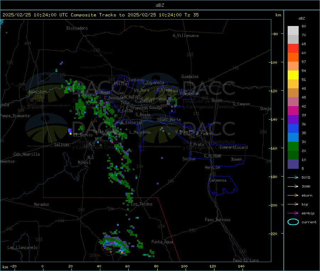Click the eb+bip magenta arrow legend icon
This screenshot has width=320, height=271.
pos(293,213)
